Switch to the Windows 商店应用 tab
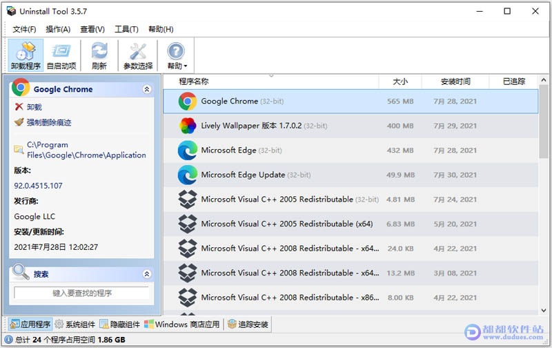The width and height of the screenshot is (552, 348). click(x=182, y=325)
